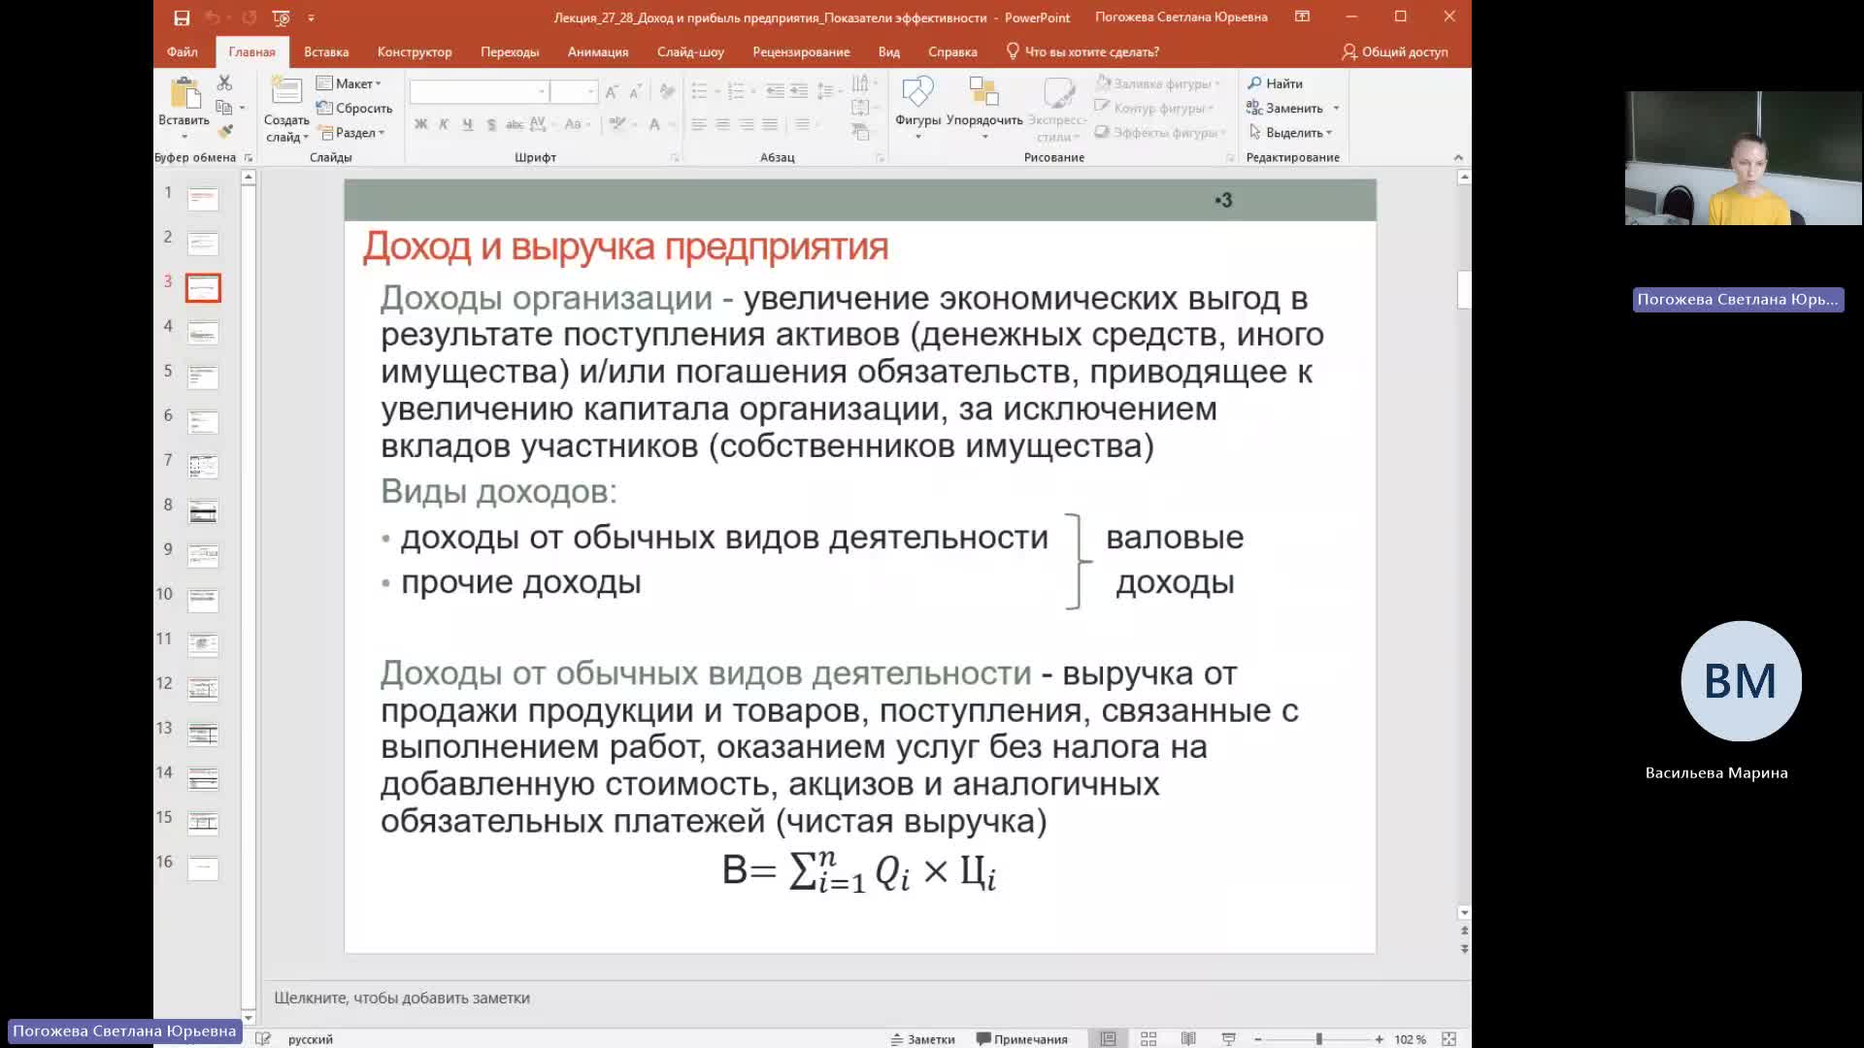Open the Рецензирование ribbon tab
This screenshot has height=1048, width=1864.
(x=801, y=51)
